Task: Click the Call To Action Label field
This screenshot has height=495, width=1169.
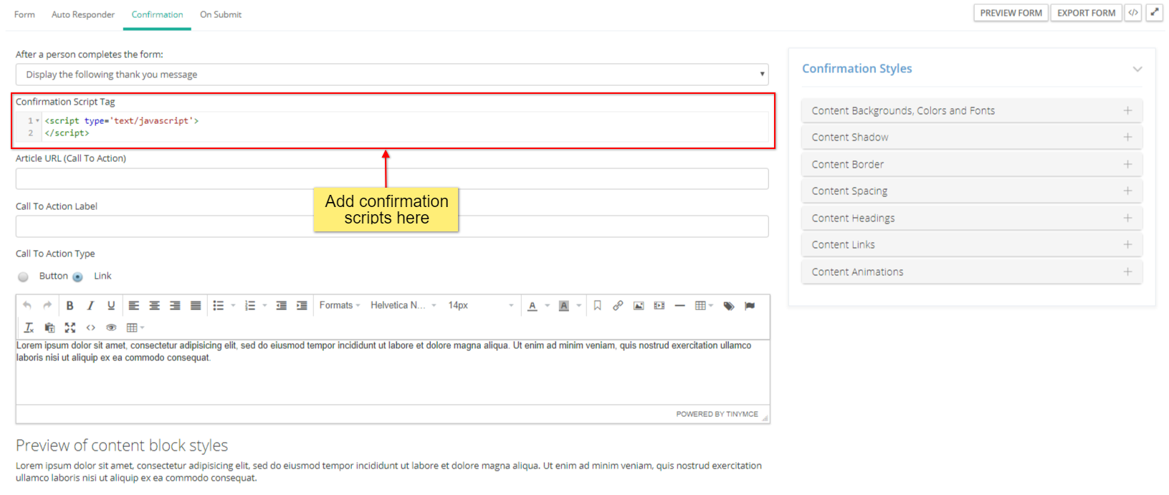Action: [x=392, y=226]
